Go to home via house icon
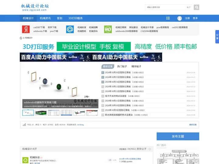This screenshot has height=164, width=219. click(x=21, y=38)
